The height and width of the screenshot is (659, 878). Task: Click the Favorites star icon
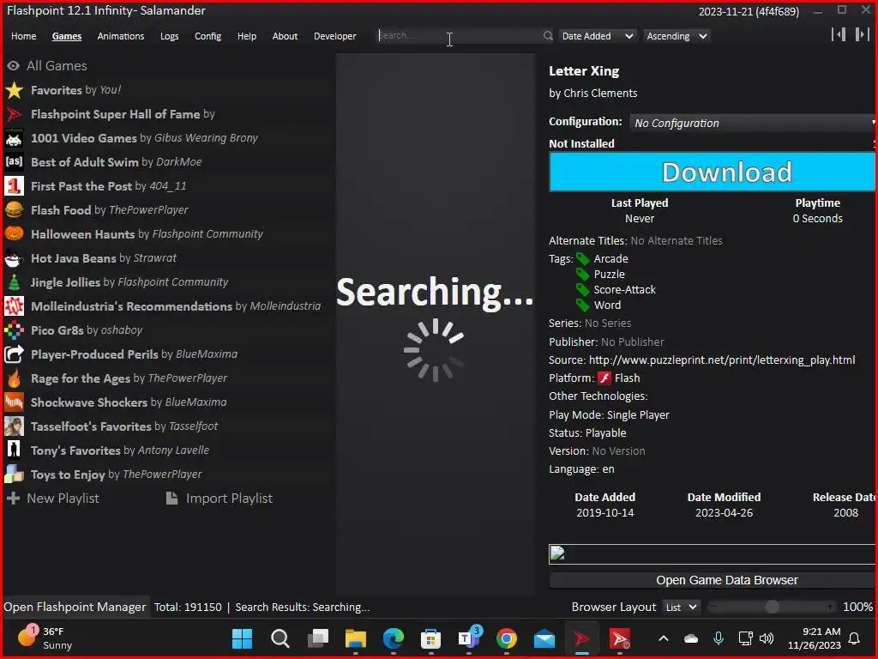pos(14,90)
